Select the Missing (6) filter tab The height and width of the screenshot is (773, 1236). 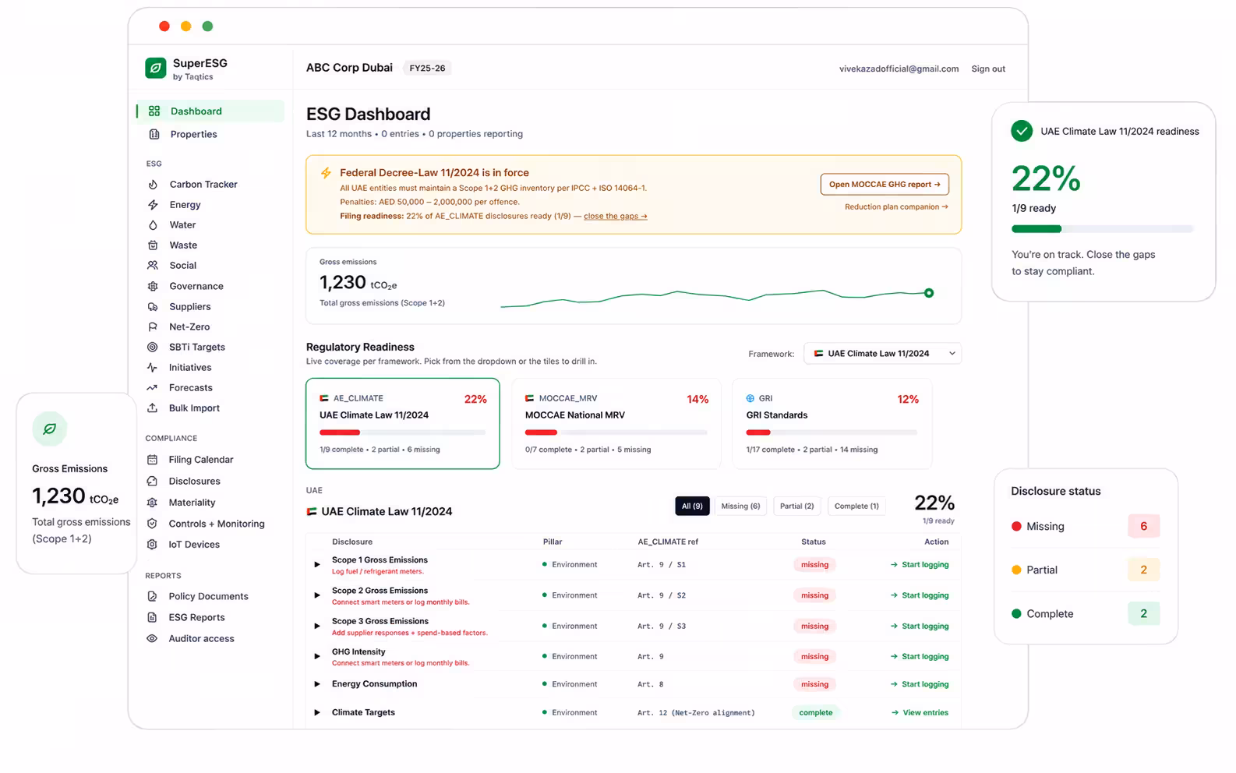tap(740, 507)
